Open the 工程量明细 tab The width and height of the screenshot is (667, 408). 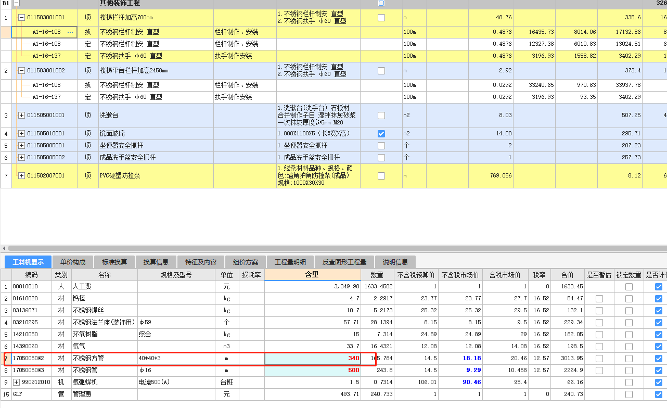point(290,262)
